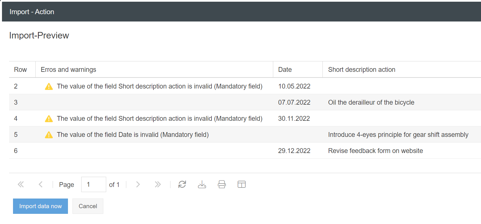
Task: Jump to the last page
Action: coord(158,184)
